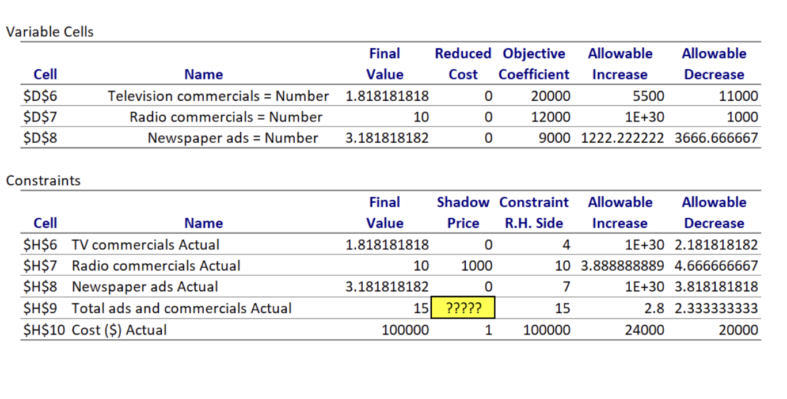The width and height of the screenshot is (787, 399).
Task: Select the Reduced Cost column header
Action: 463,63
